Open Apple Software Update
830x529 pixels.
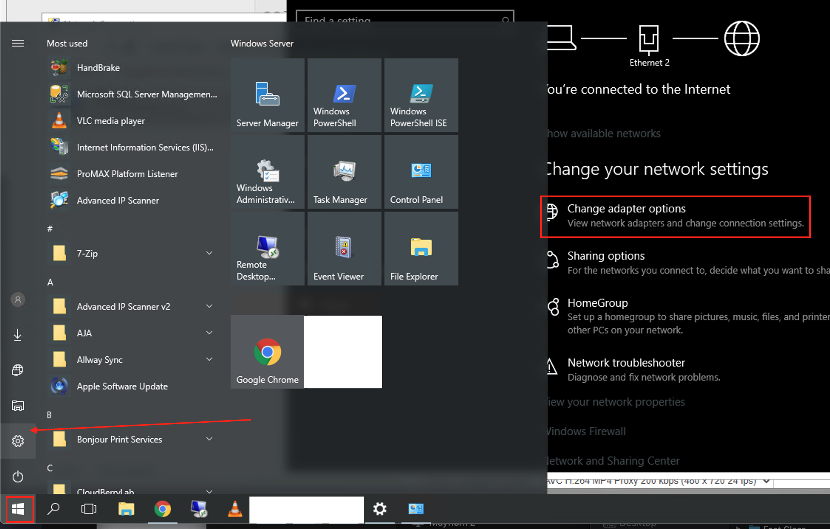[133, 387]
